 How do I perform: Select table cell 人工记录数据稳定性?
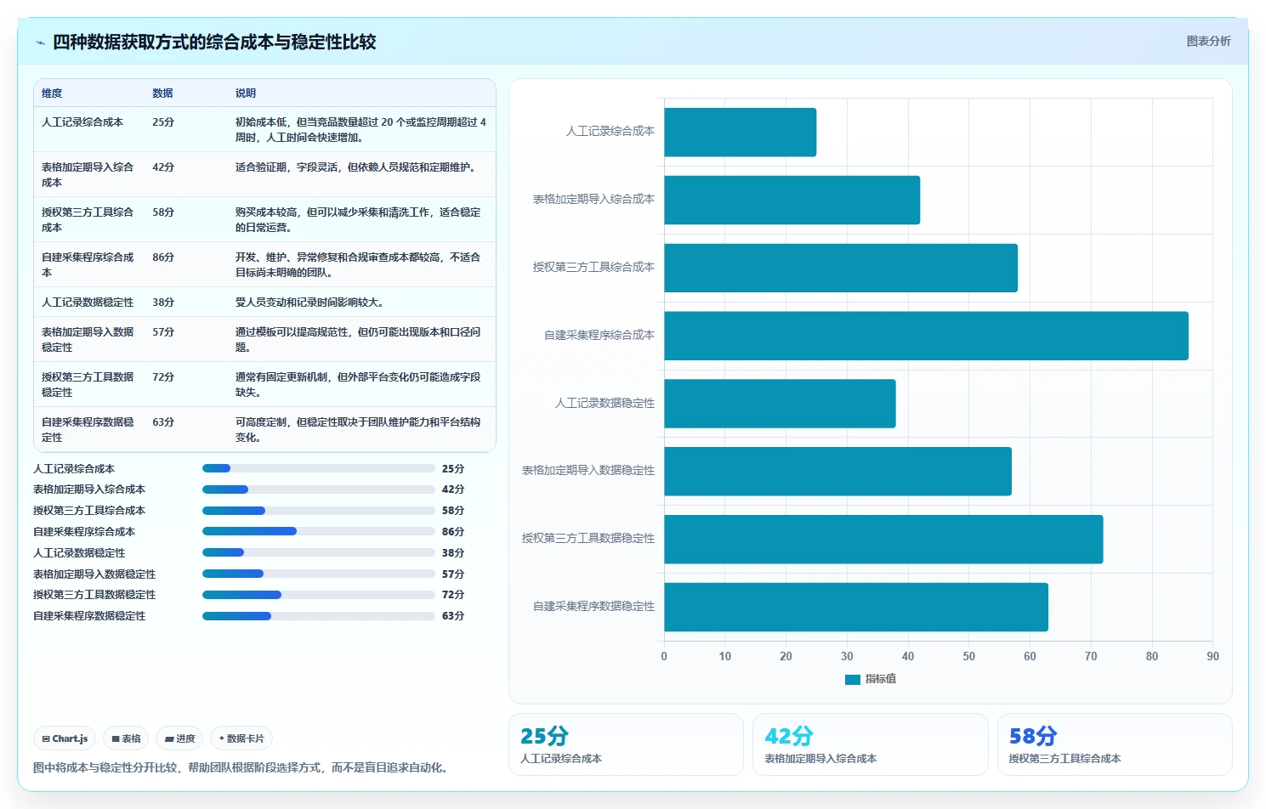pos(88,303)
